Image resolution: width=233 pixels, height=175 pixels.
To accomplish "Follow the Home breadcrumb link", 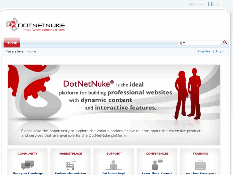I will (32, 51).
